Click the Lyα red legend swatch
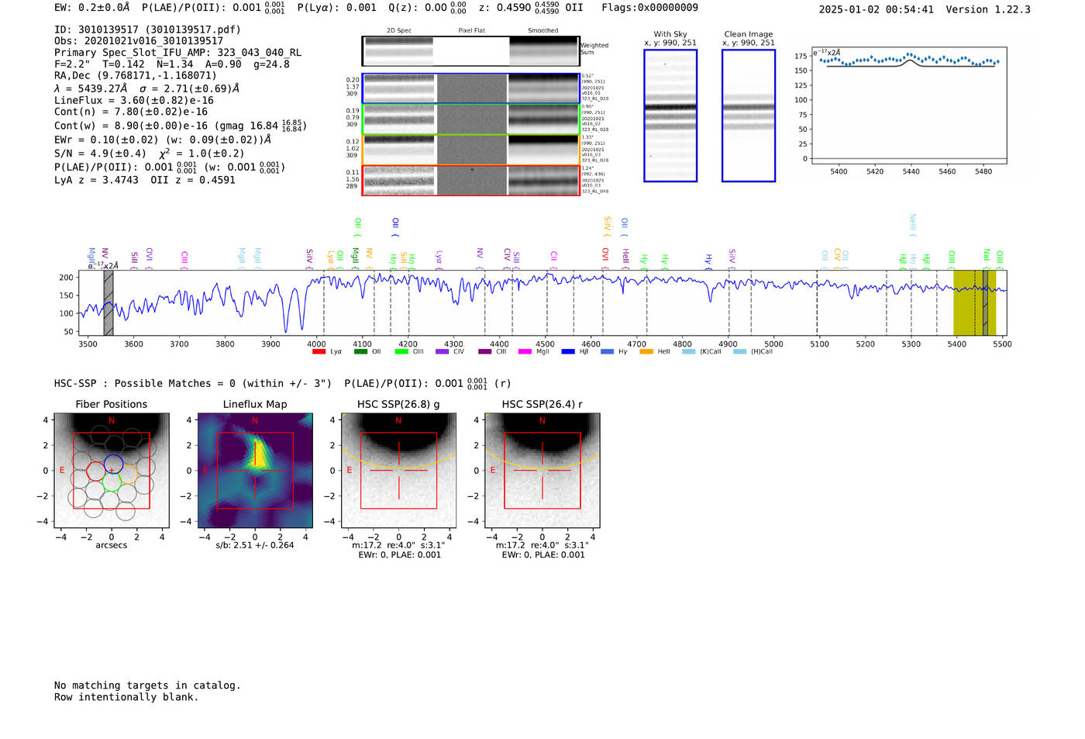Viewport: 1085px width, 739px height. (319, 351)
